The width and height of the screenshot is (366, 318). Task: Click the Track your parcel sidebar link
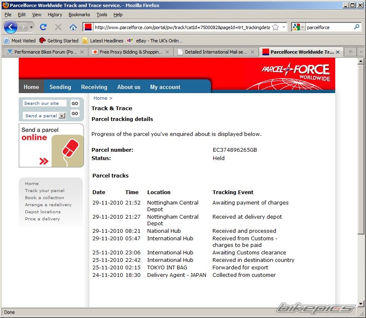click(x=45, y=190)
